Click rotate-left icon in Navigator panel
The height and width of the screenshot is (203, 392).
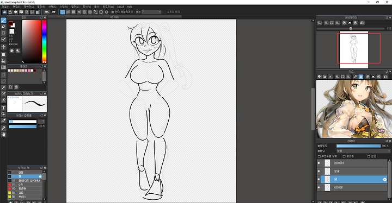point(344,23)
